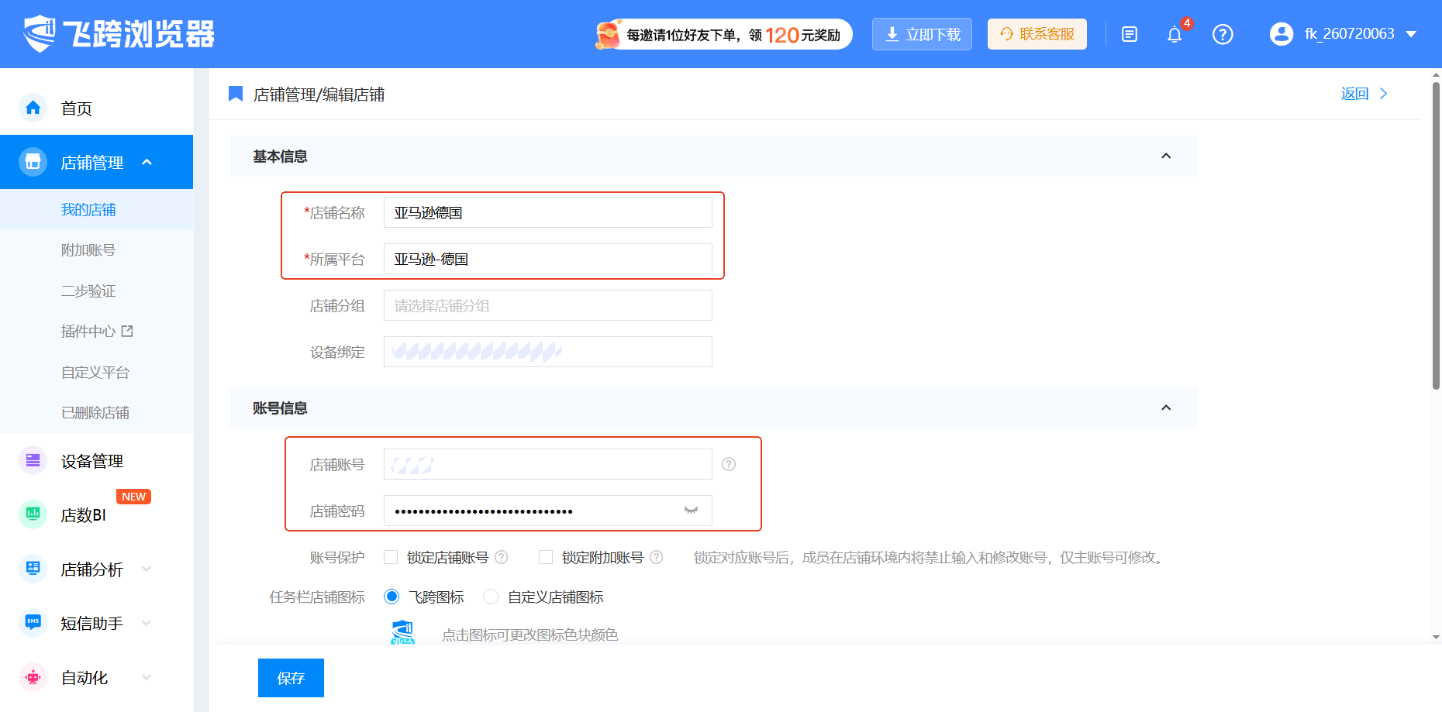
Task: Click the red gift invitation icon
Action: (609, 34)
